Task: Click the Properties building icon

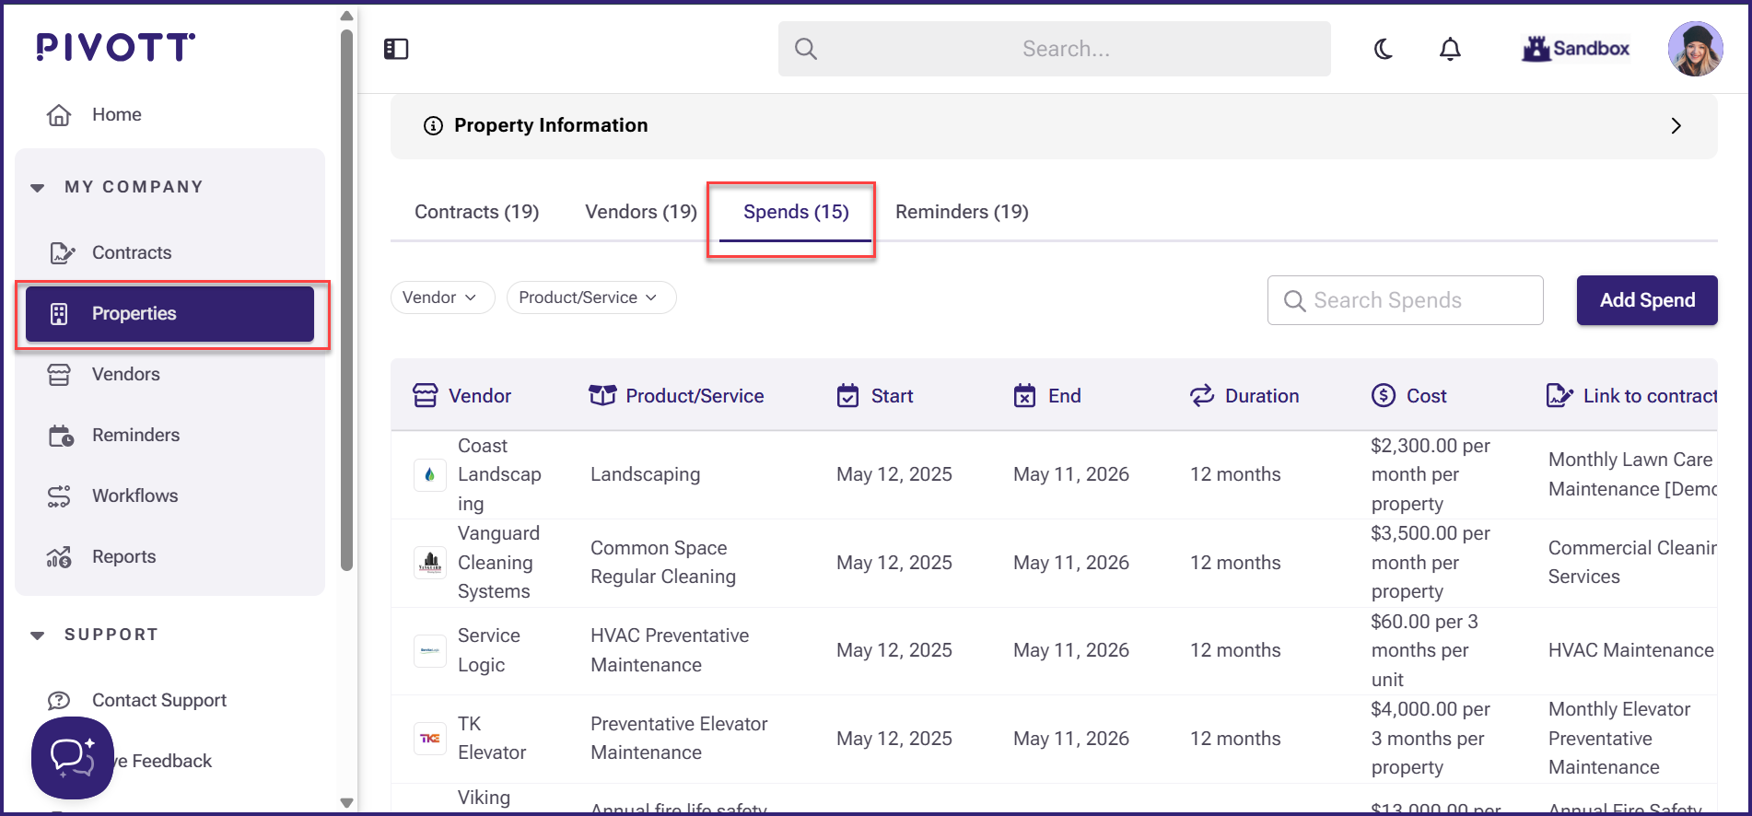Action: pyautogui.click(x=59, y=314)
